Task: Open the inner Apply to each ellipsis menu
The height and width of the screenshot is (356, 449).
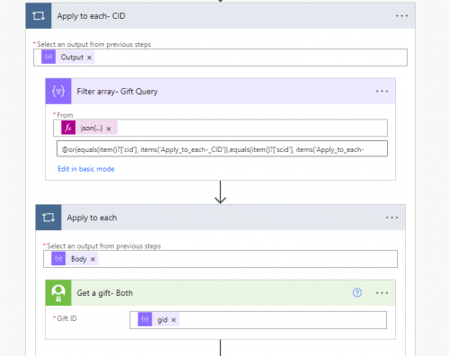Action: click(x=392, y=218)
